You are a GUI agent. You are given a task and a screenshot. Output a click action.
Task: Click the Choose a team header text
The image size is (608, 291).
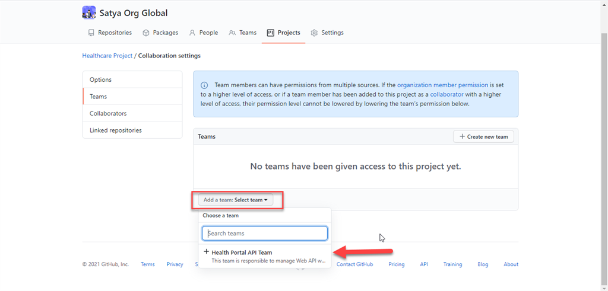221,216
